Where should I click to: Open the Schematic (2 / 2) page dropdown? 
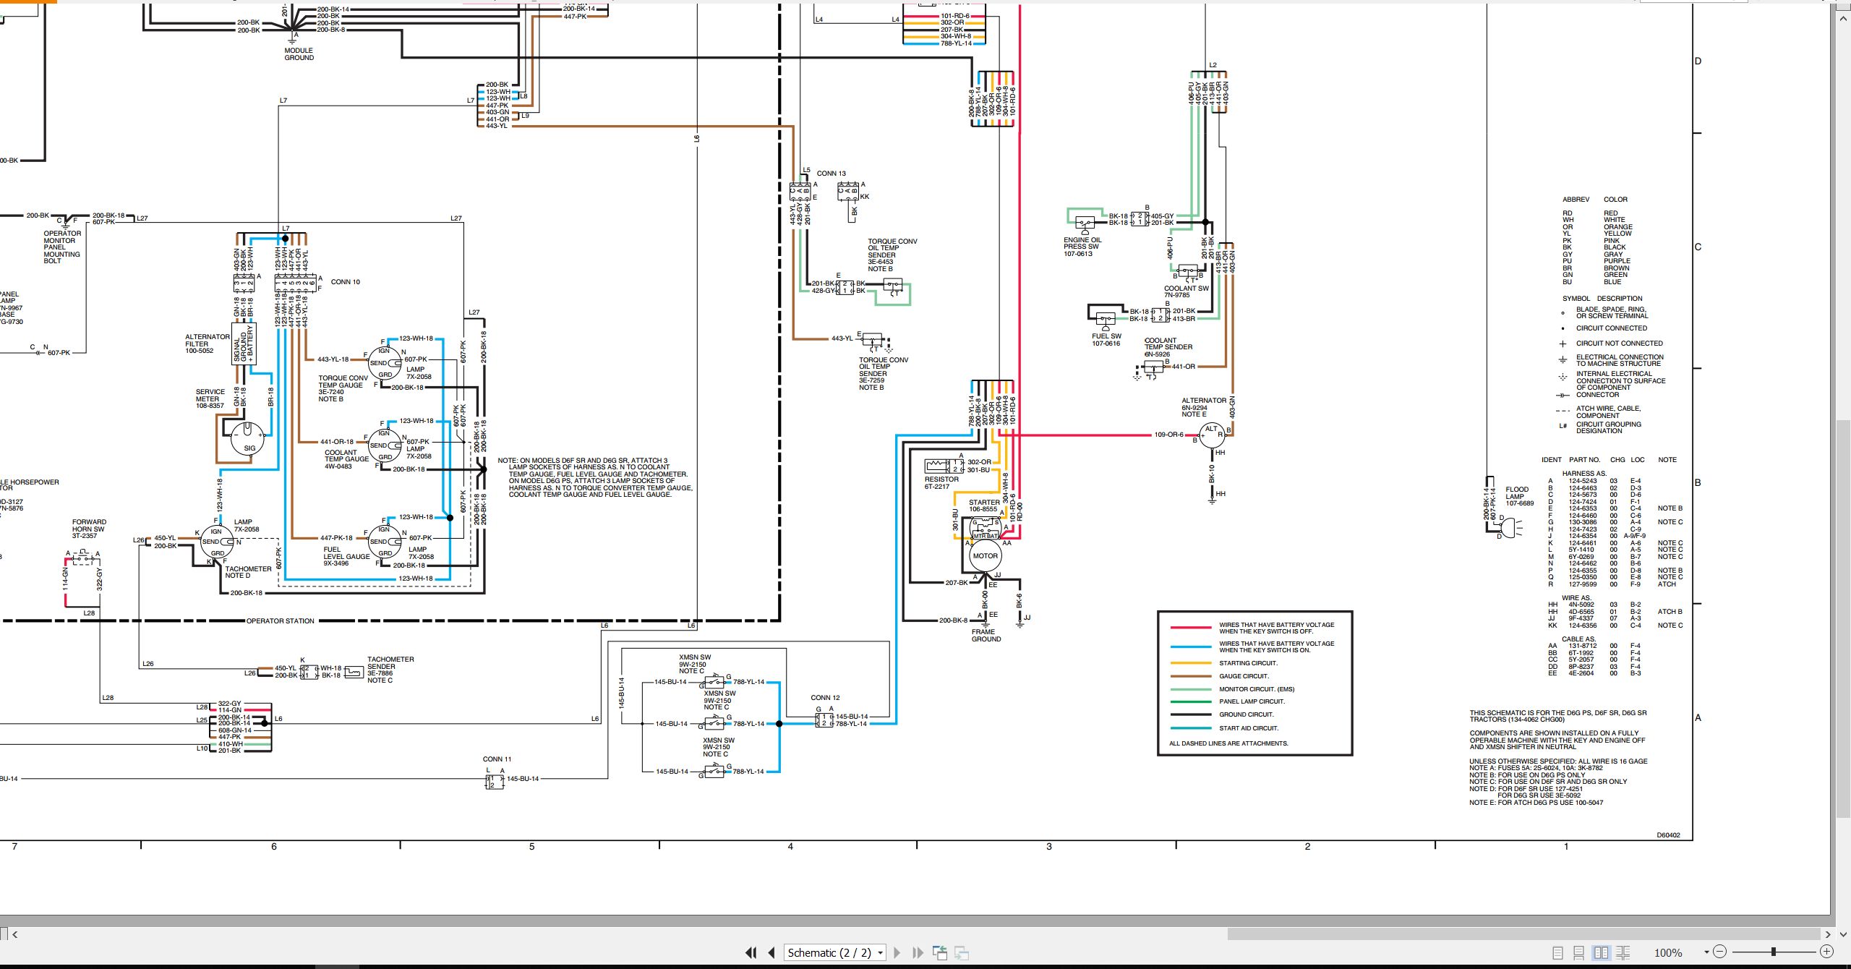click(835, 952)
